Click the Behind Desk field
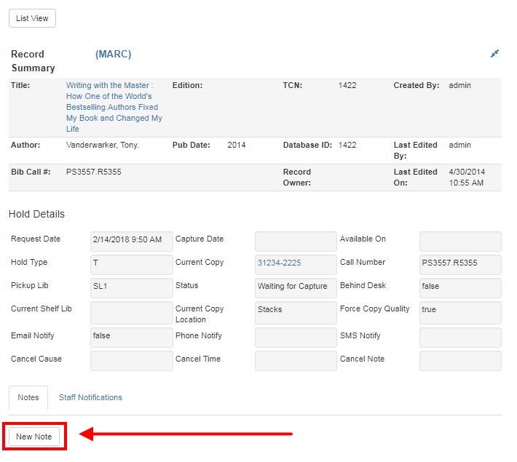Viewport: 517px width, 462px height. 460,288
